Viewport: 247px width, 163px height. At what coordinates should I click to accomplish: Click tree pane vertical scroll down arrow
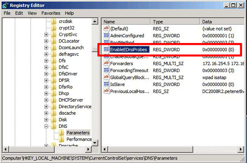[x=95, y=143]
